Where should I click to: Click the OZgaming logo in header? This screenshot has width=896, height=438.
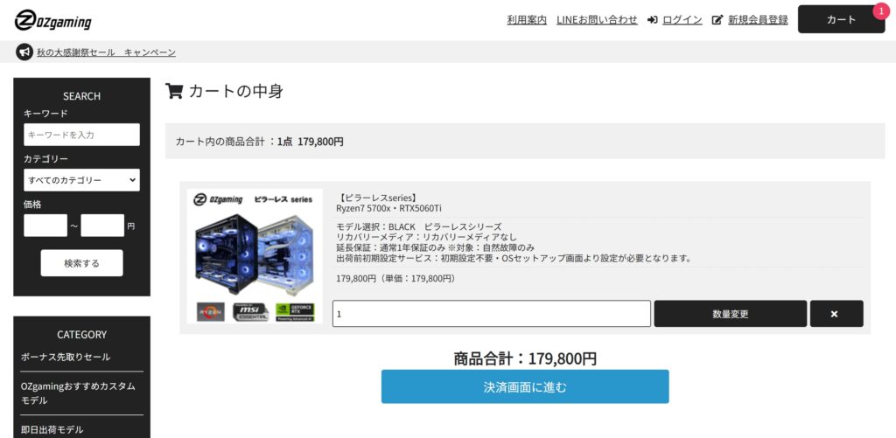(52, 20)
